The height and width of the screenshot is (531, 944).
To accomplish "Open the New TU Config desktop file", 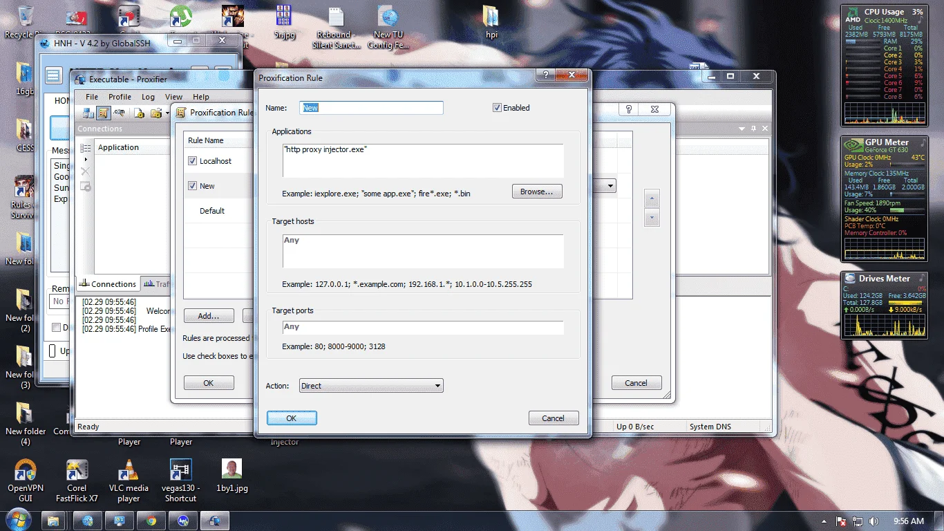I will click(388, 28).
